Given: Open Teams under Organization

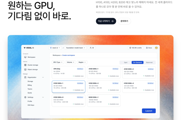Looking at the screenshot, I should coord(30,89).
